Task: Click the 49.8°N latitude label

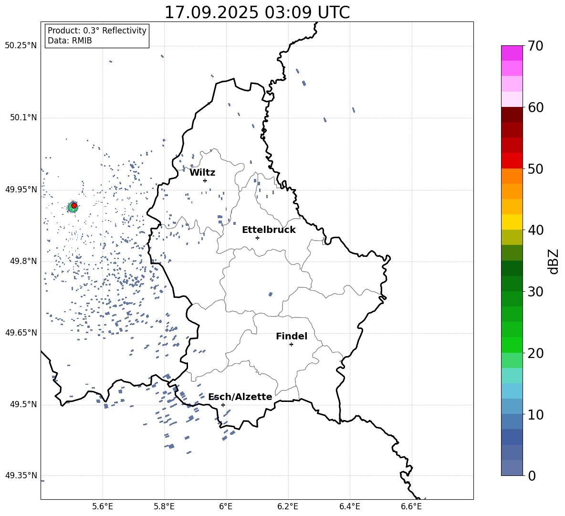Action: point(23,261)
